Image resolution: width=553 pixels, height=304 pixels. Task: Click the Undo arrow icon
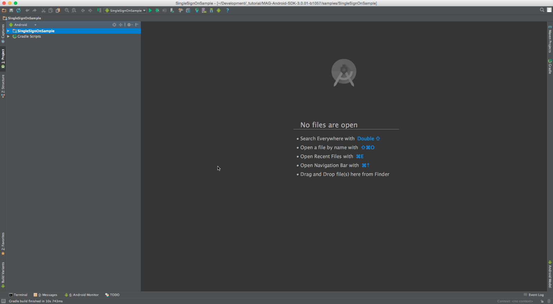click(x=27, y=10)
